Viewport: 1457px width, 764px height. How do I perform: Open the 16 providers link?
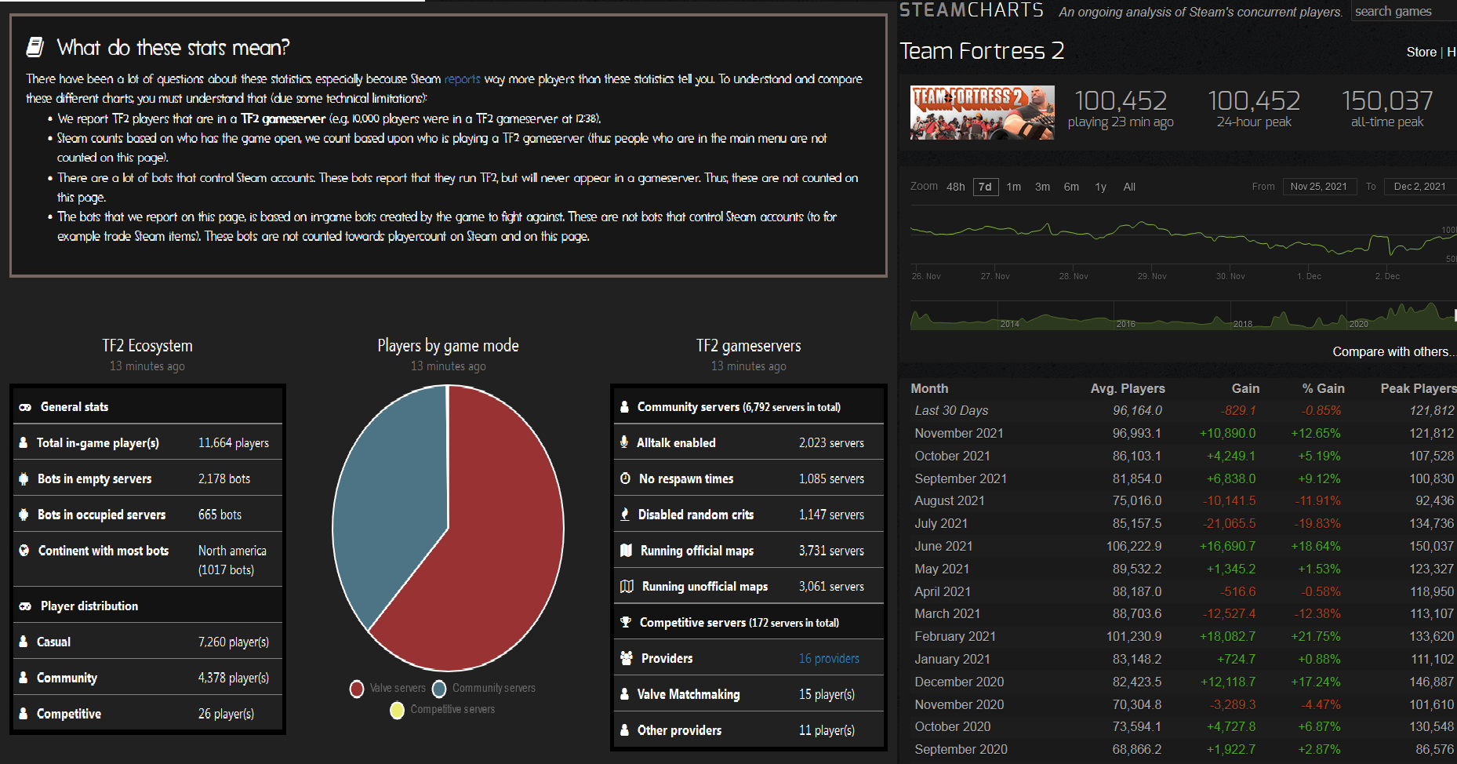829,659
